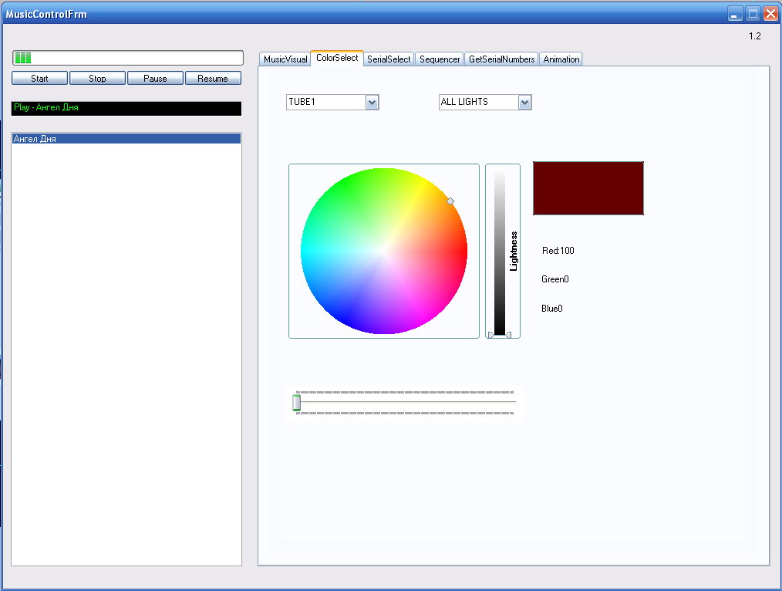
Task: Open the Animation tab
Action: [561, 59]
